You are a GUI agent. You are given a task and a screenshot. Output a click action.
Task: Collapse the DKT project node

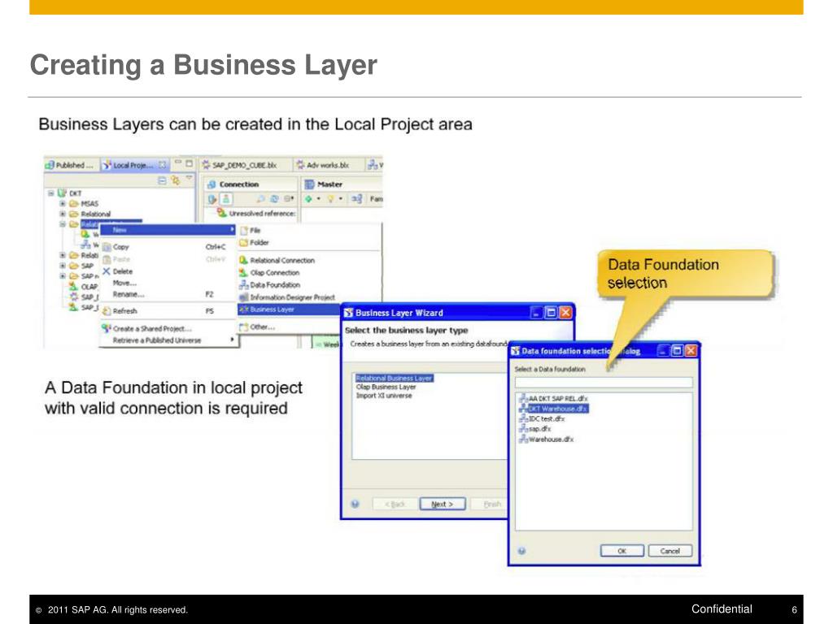coord(51,193)
